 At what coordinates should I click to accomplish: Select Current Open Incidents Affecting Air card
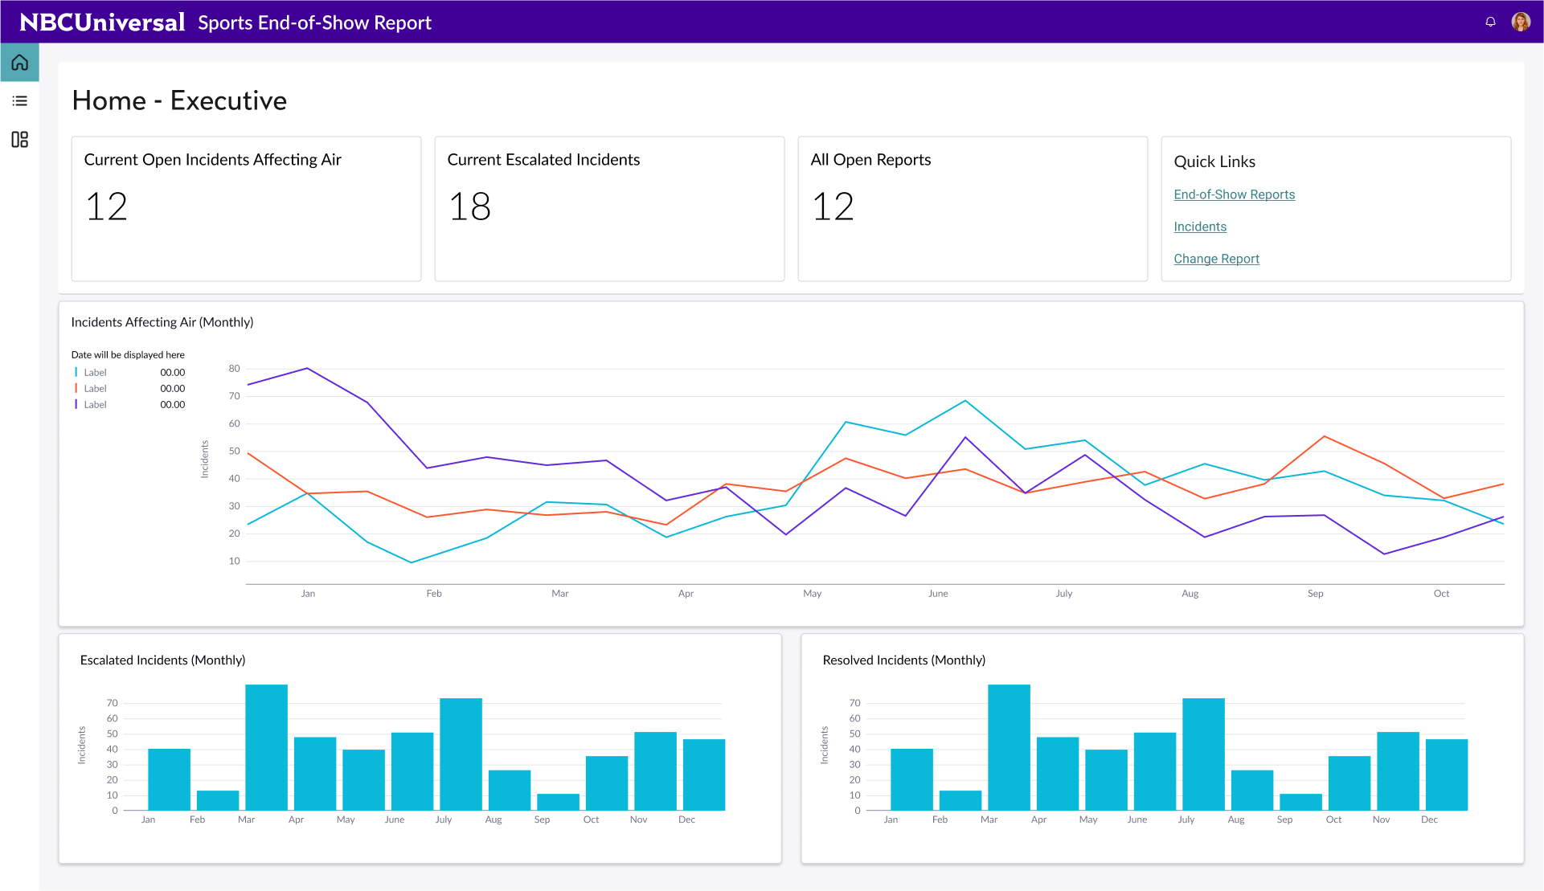tap(246, 209)
